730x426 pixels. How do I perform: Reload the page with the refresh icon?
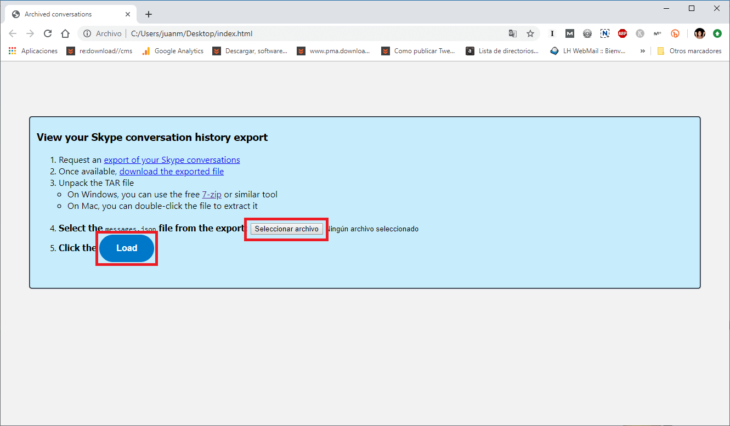(x=48, y=33)
